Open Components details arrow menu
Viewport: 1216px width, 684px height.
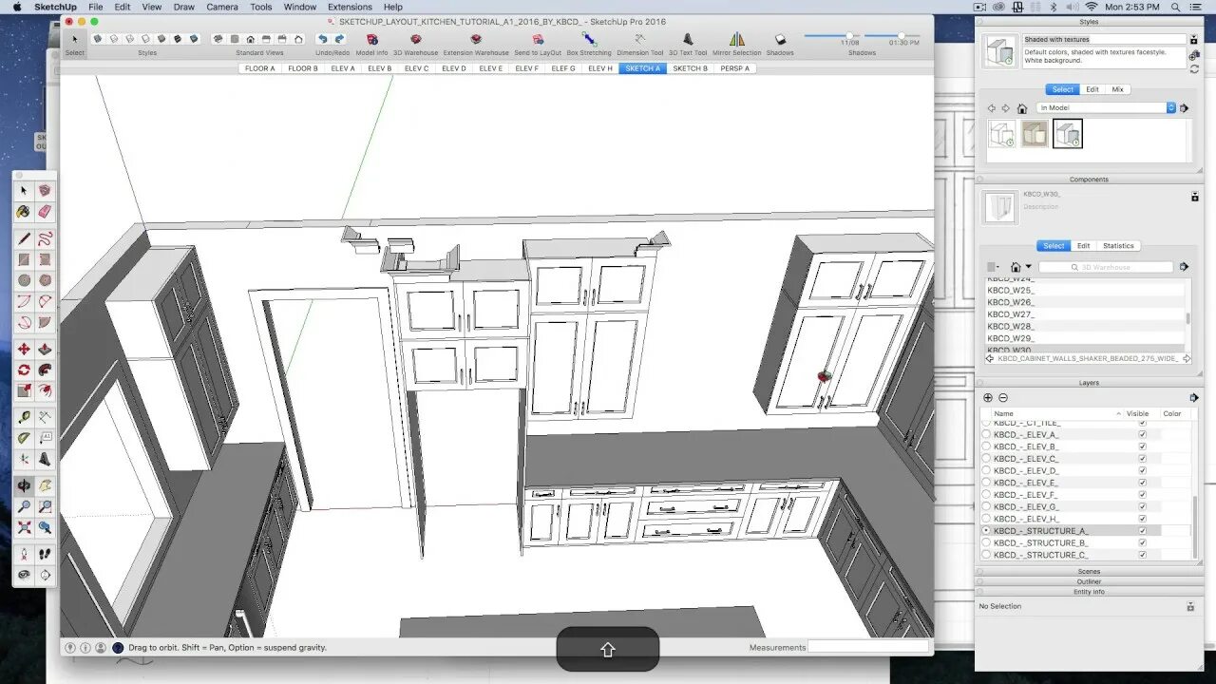point(1184,267)
